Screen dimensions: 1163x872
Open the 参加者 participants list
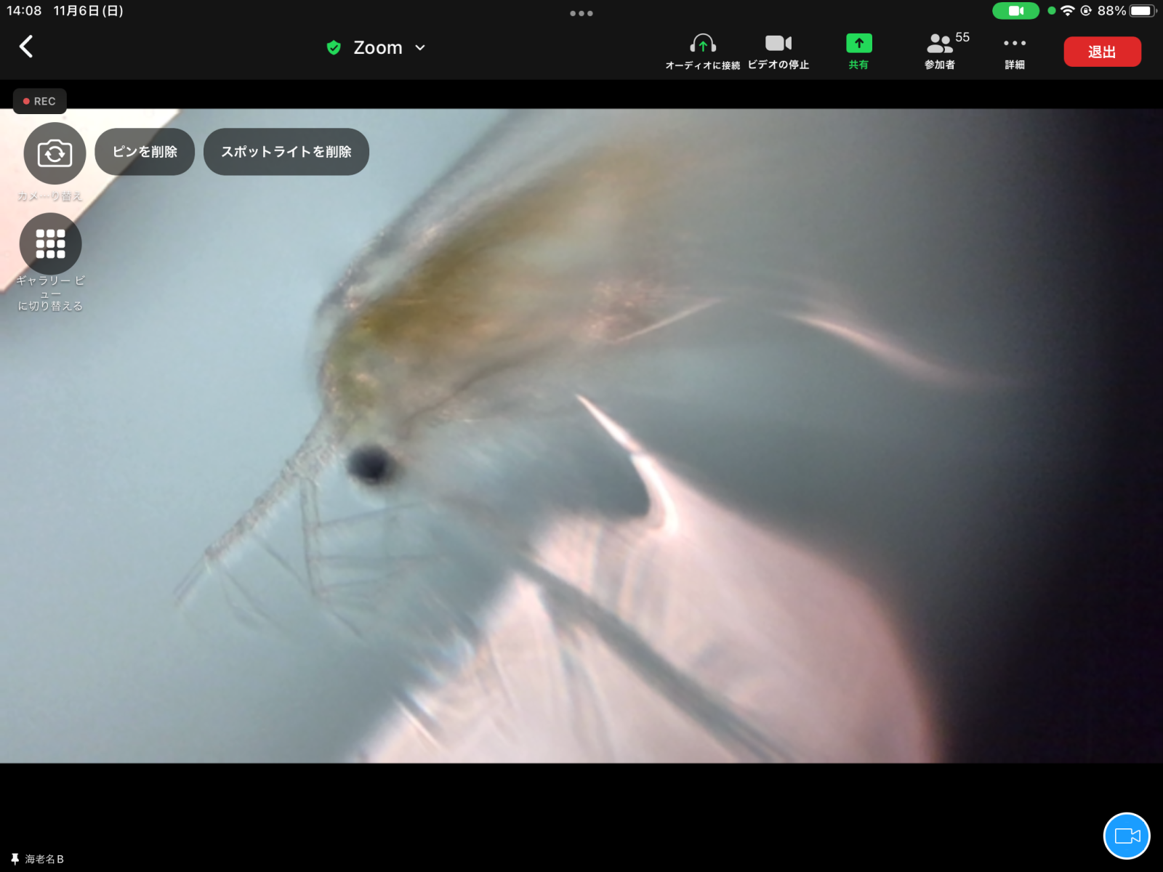coord(940,45)
